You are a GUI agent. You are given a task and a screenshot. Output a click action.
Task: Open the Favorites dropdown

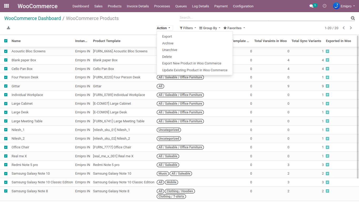(x=234, y=28)
